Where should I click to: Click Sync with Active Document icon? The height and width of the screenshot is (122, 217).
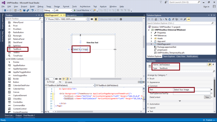point(166,19)
